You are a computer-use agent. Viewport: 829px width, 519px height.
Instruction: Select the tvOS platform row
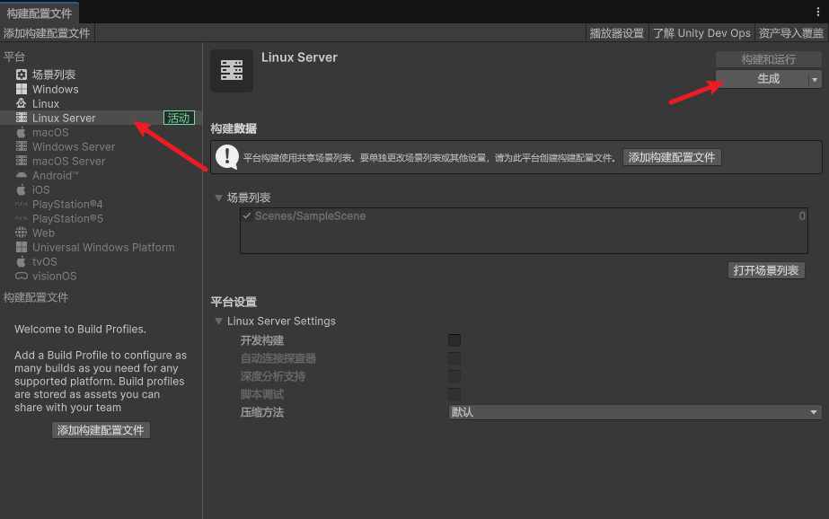pyautogui.click(x=101, y=261)
